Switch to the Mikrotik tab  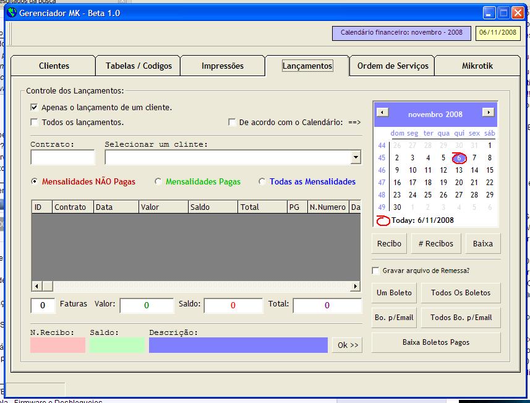477,66
